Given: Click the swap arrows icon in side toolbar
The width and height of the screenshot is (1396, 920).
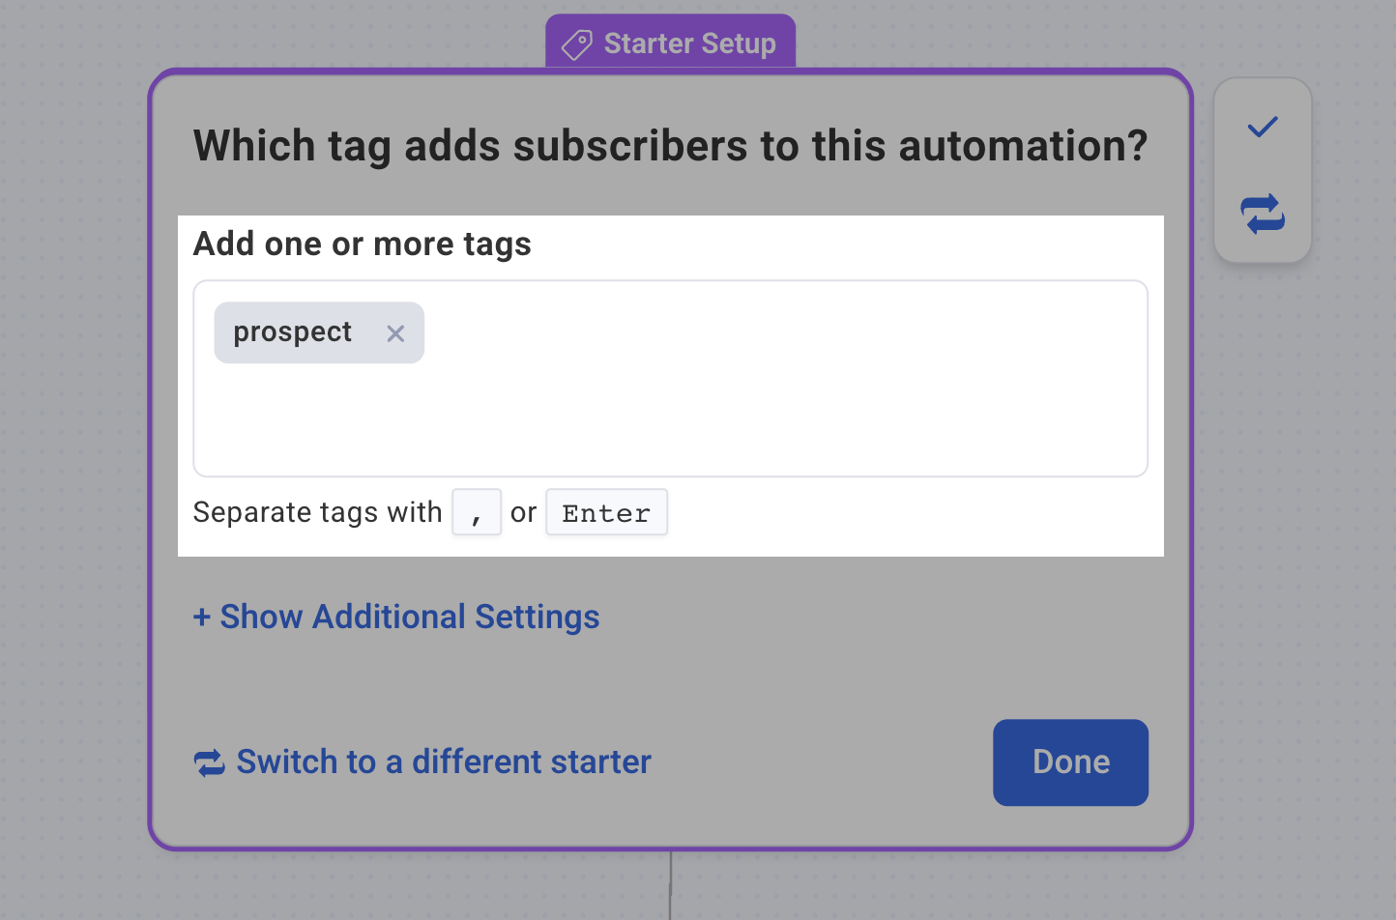Looking at the screenshot, I should [1263, 214].
